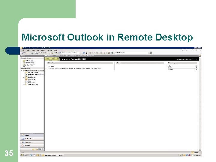Select the Deleted Items folder
The image size is (216, 162).
click(x=34, y=74)
